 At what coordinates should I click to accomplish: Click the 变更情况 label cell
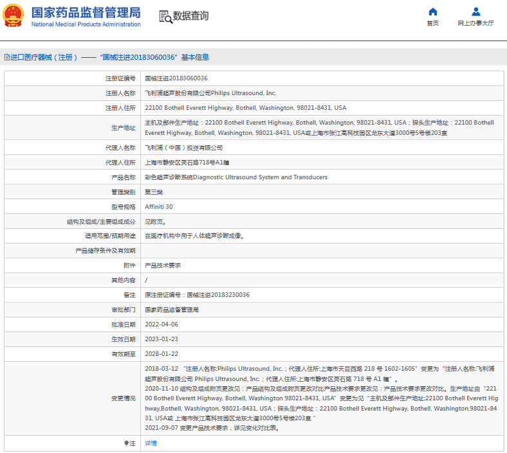point(73,398)
